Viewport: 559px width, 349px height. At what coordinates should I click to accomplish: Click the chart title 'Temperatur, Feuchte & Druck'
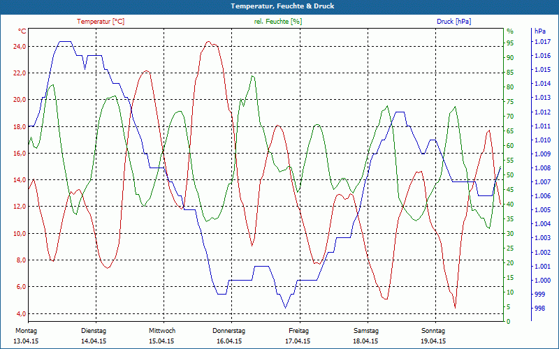click(x=282, y=6)
